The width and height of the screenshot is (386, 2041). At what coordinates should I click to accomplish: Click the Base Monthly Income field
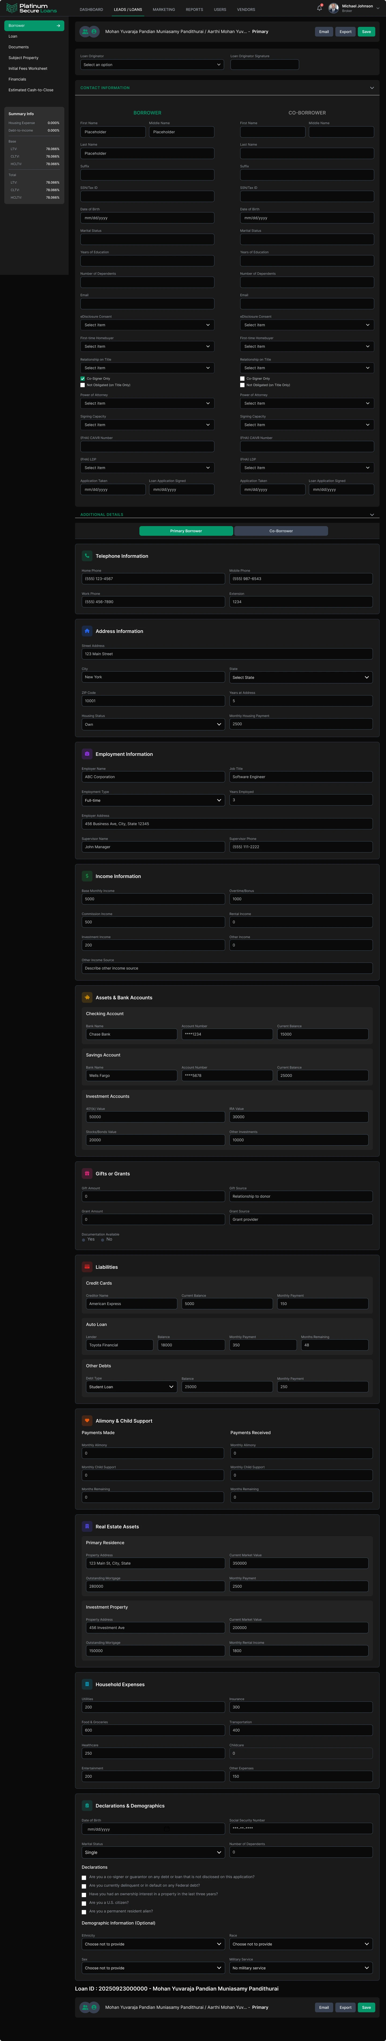point(153,898)
